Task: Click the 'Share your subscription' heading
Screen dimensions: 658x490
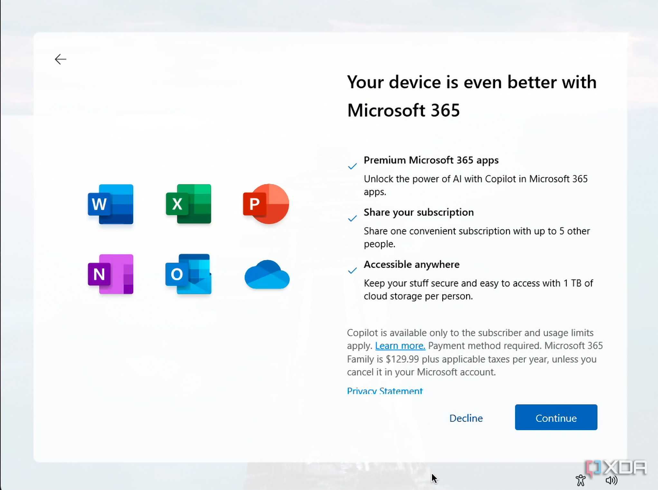Action: point(418,212)
